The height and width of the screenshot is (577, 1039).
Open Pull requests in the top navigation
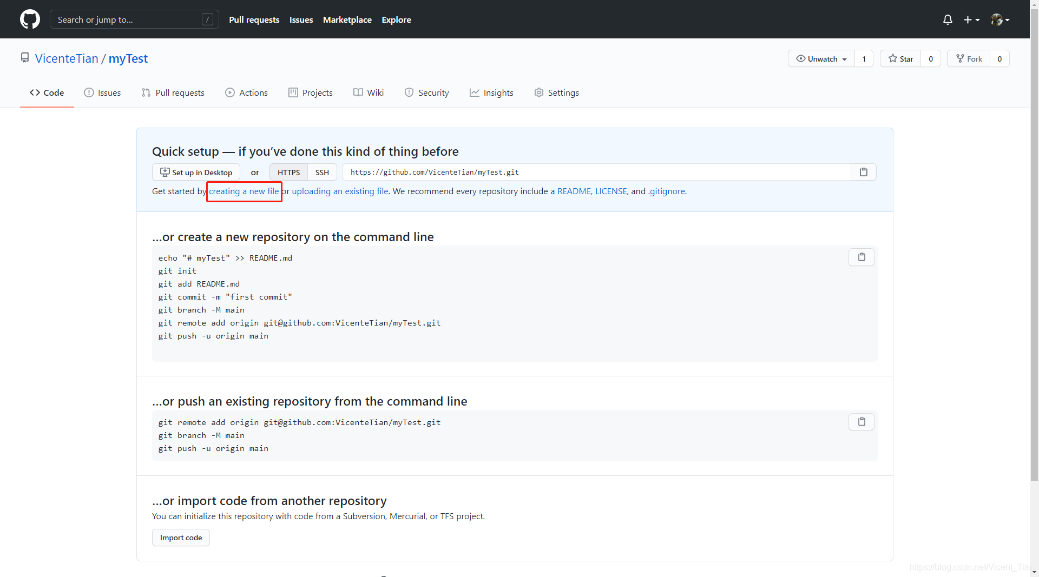coord(254,19)
